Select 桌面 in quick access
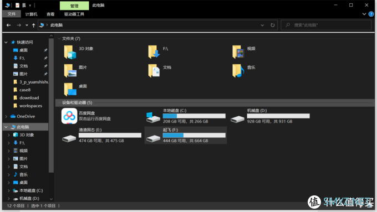 pos(23,50)
